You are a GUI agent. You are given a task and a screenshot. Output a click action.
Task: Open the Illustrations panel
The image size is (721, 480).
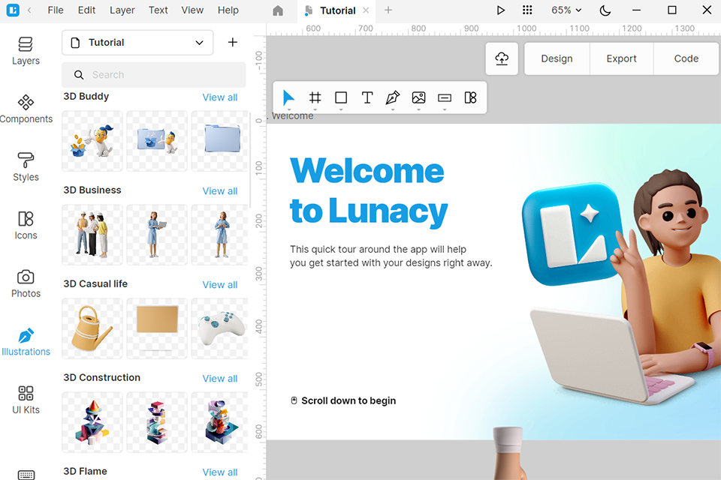[26, 342]
